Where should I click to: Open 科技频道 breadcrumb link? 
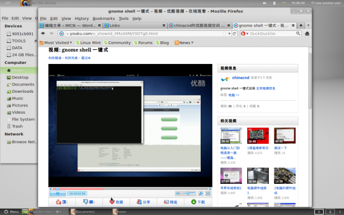pos(55,58)
